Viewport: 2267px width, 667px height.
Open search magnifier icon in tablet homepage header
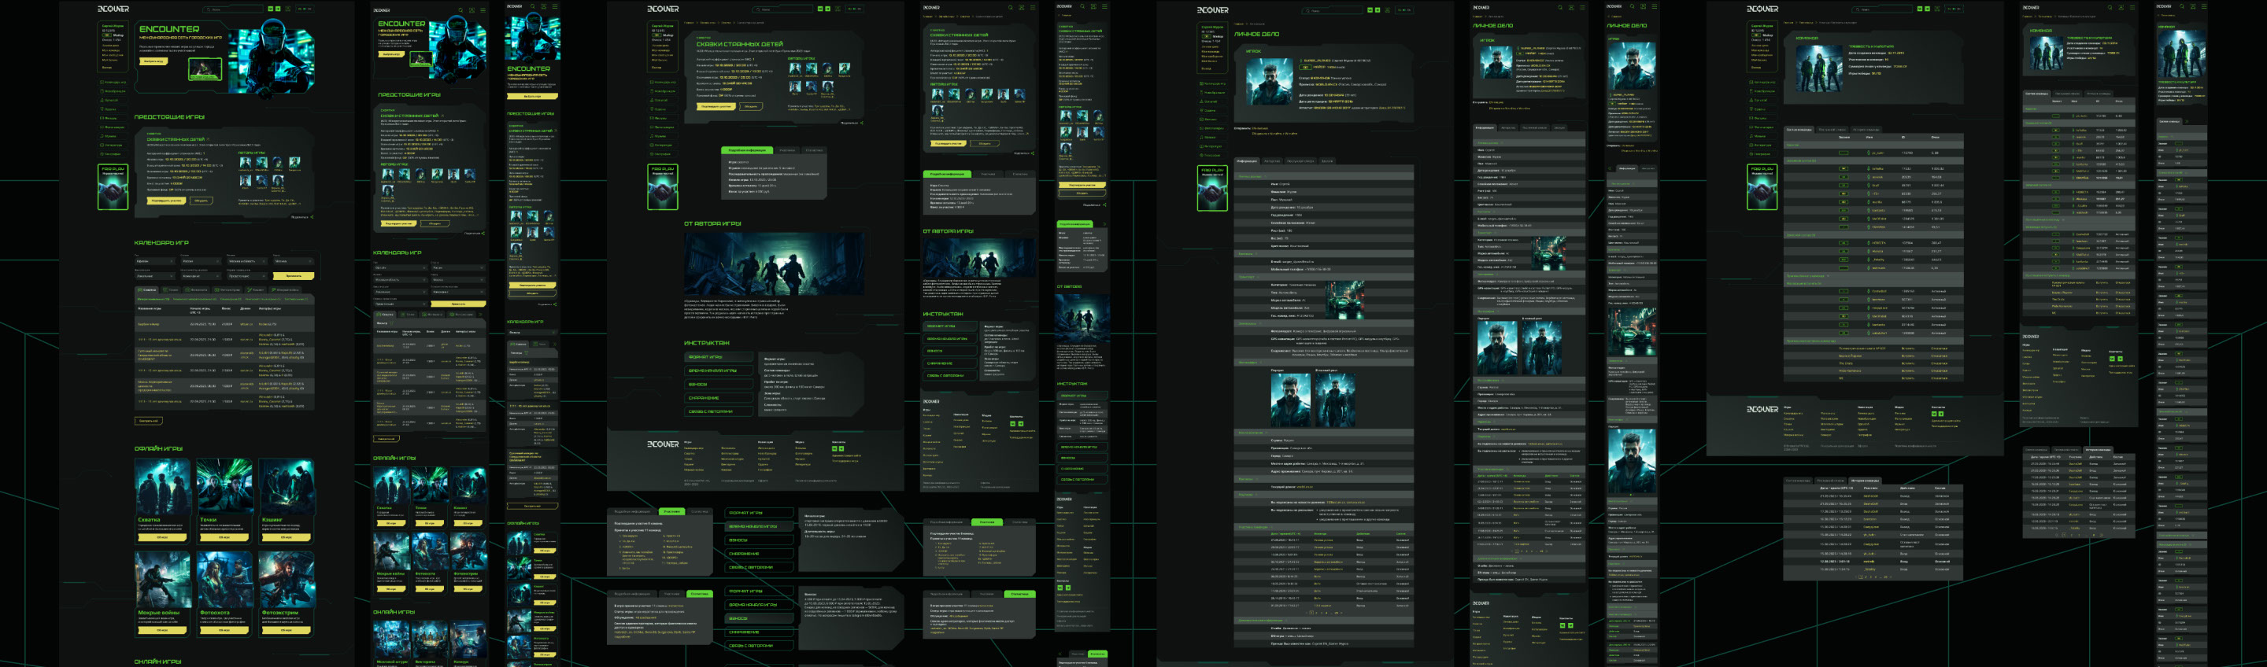click(460, 9)
